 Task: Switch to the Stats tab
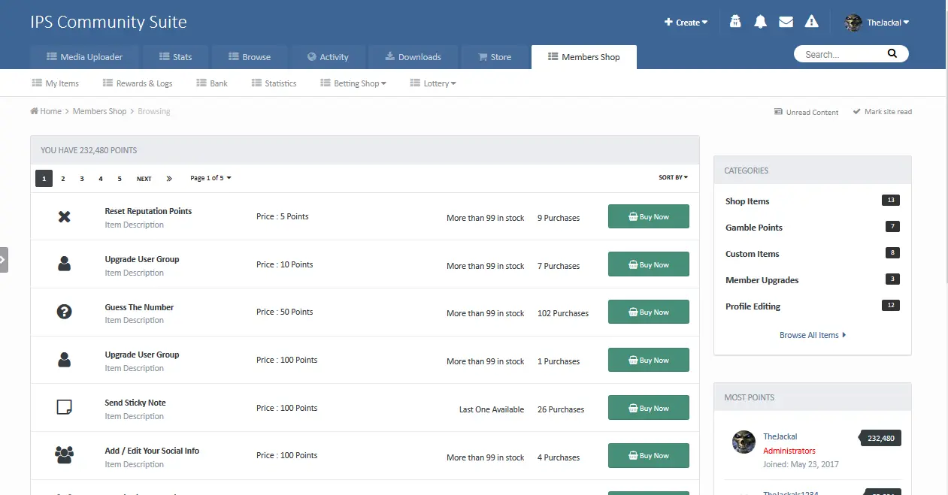click(x=174, y=57)
